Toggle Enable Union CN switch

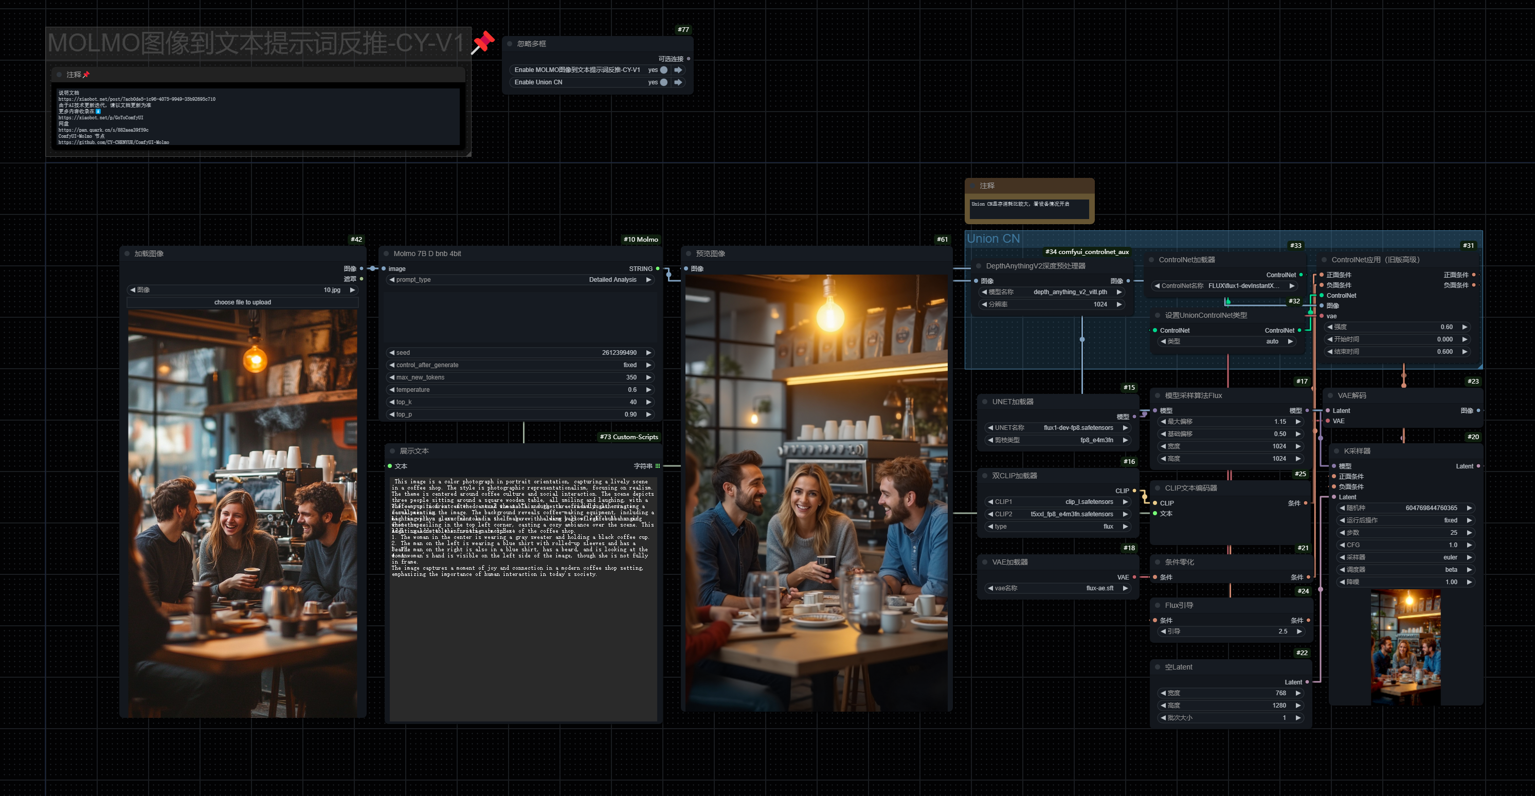pos(663,82)
